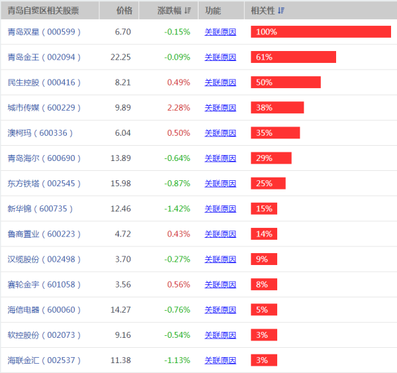Open 关联原因 link for 民生控股
This screenshot has height=373, width=397.
[220, 82]
